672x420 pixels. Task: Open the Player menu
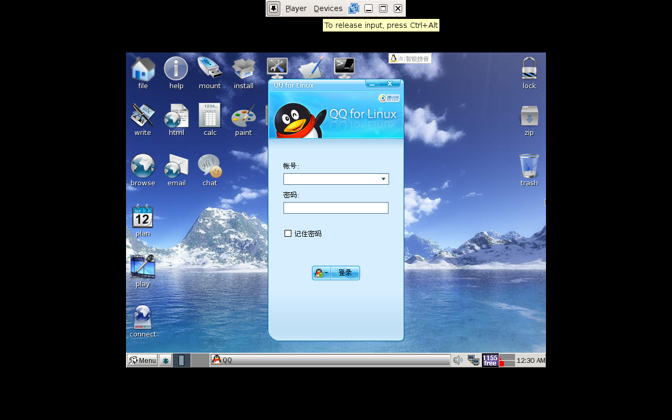tap(296, 8)
